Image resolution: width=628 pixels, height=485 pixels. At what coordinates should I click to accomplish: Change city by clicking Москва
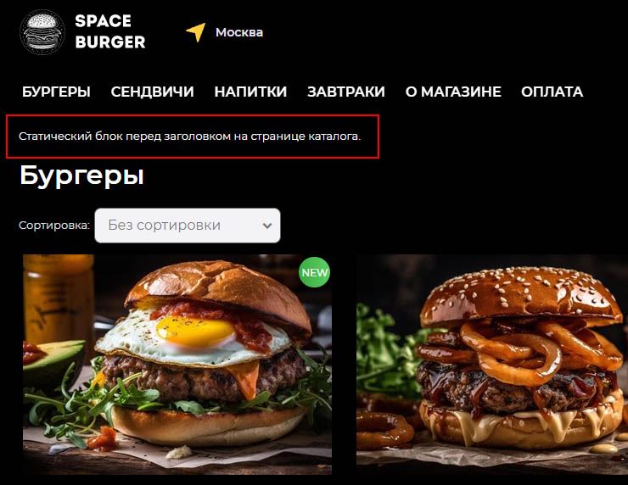coord(239,32)
